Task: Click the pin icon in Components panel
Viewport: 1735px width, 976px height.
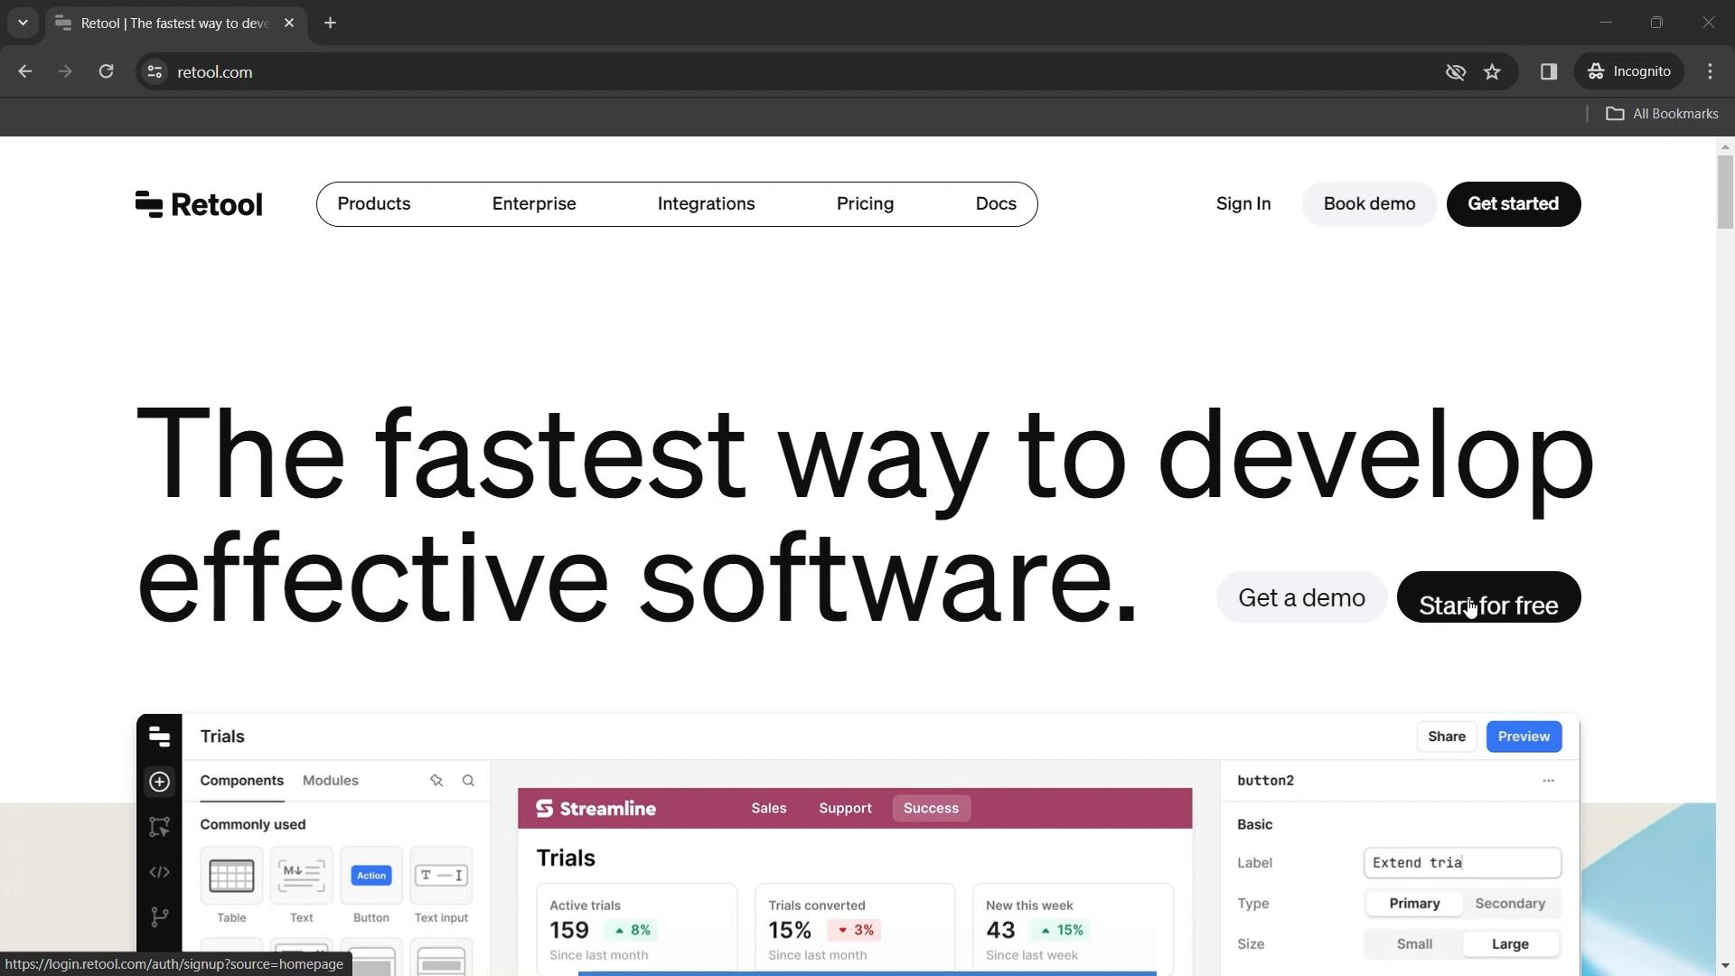Action: [436, 781]
